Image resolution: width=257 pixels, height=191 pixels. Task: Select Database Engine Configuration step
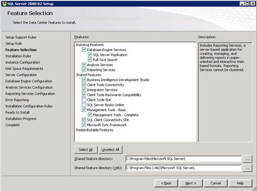click(29, 81)
